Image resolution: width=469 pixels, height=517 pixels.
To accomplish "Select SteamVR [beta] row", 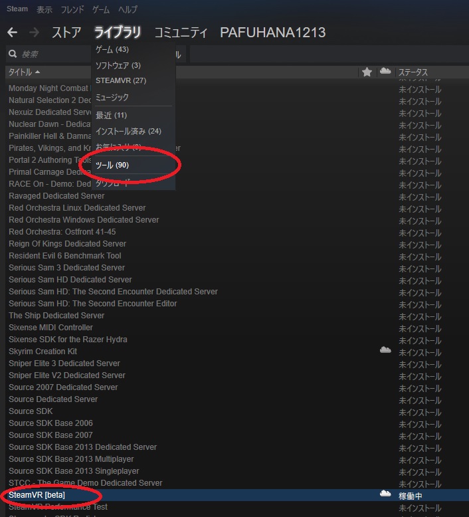I will [234, 495].
